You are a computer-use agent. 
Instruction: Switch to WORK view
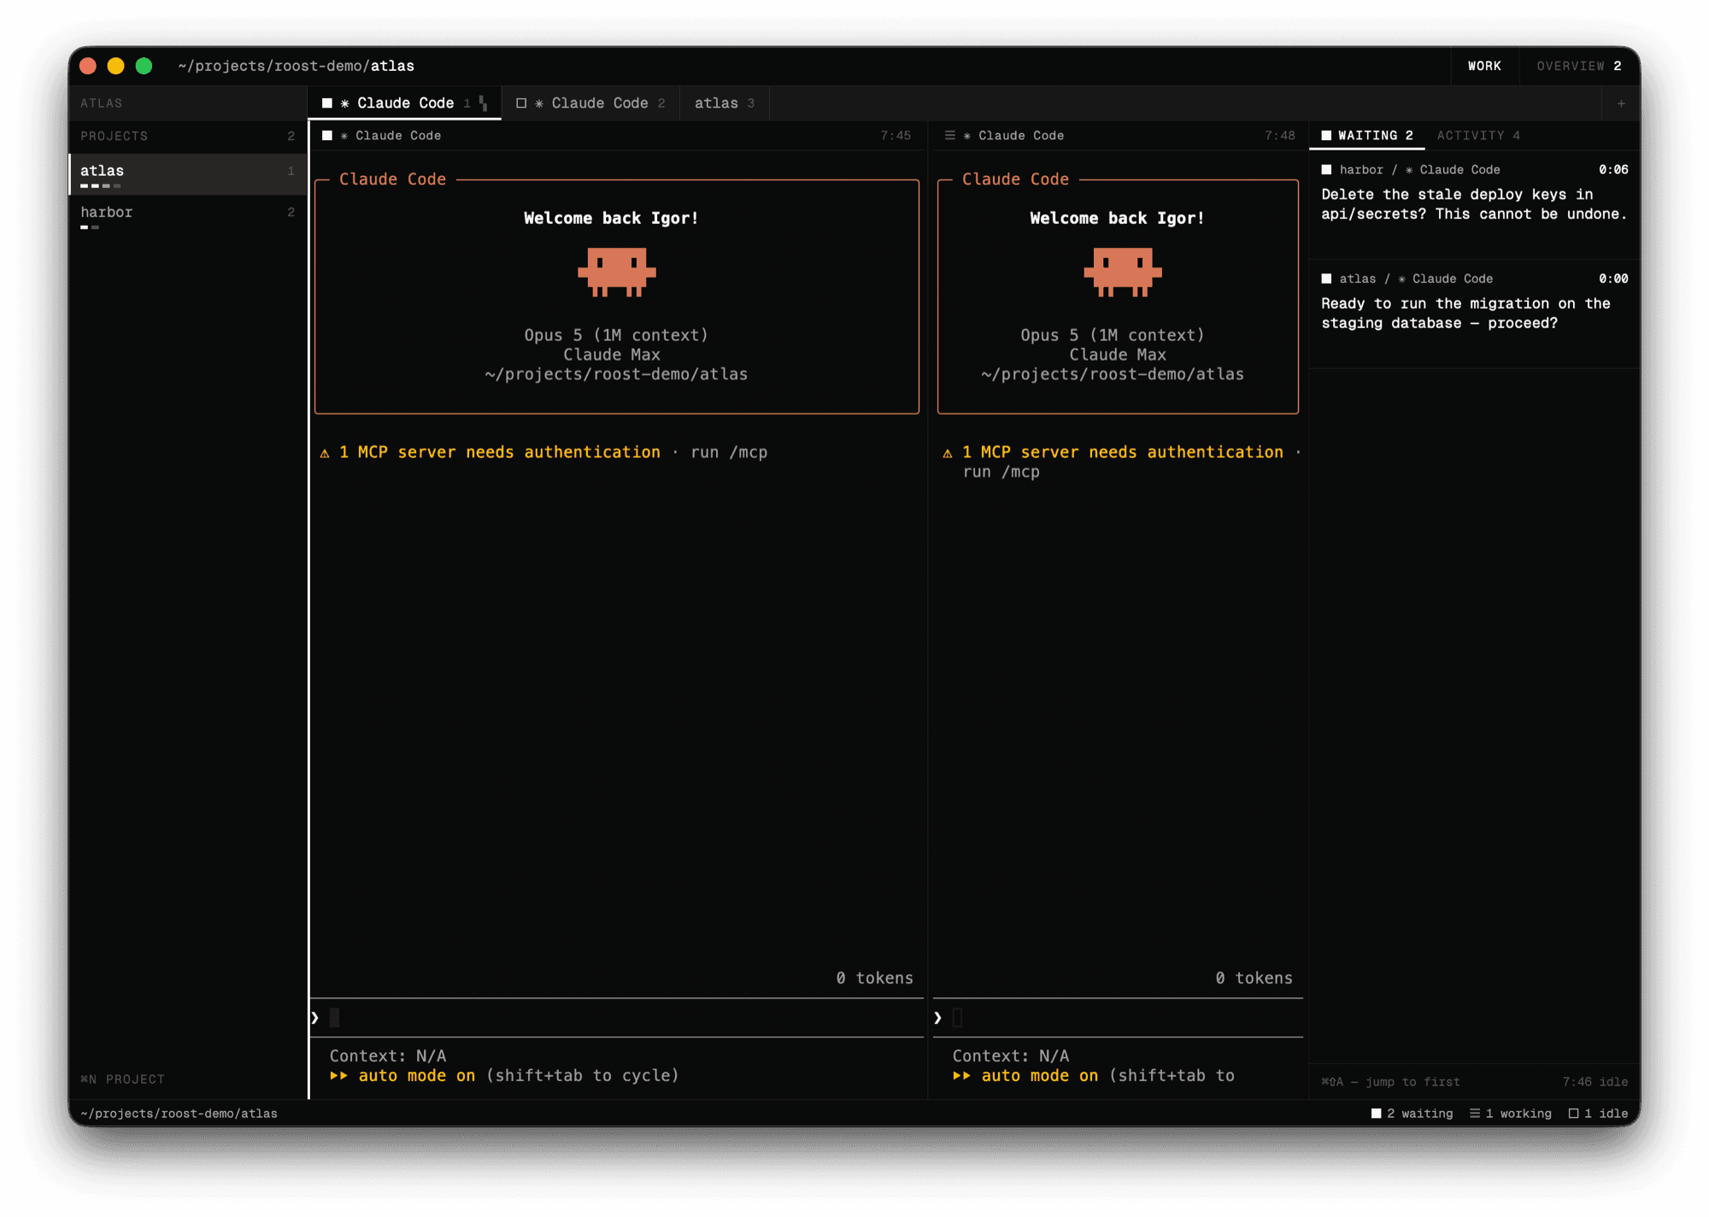(1484, 66)
